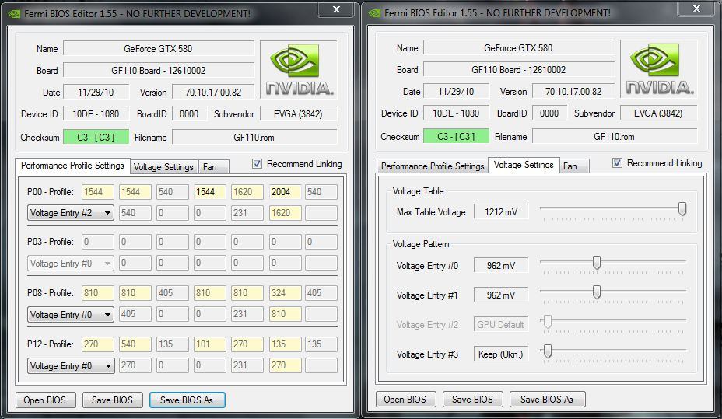The width and height of the screenshot is (722, 419).
Task: Click Filename GF110.rom field in left window
Action: coord(254,137)
